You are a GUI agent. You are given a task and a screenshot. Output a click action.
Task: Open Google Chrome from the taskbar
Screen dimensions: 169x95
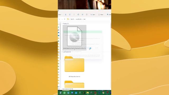[103, 93]
